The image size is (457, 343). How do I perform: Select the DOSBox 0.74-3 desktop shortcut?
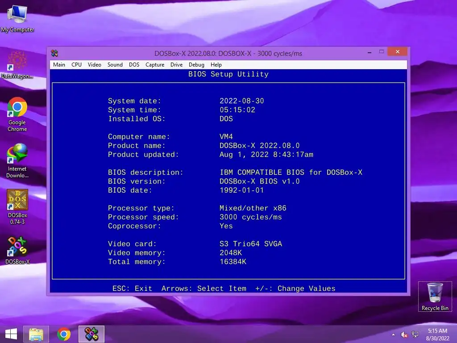click(17, 207)
